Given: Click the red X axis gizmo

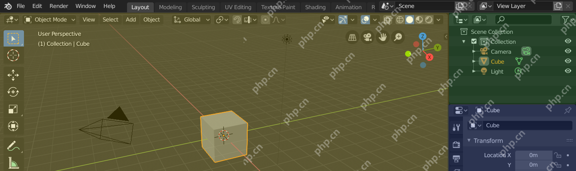Looking at the screenshot, I should 429,57.
